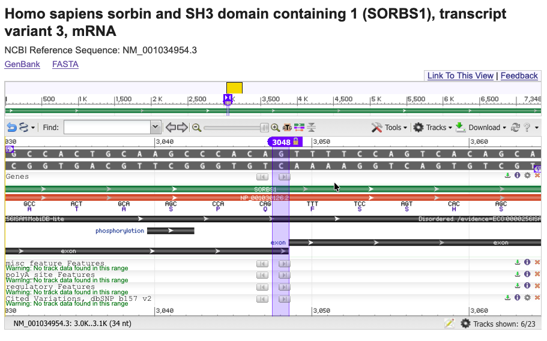Jump to previous misc_feature feature
Image resolution: width=547 pixels, height=341 pixels.
click(262, 264)
